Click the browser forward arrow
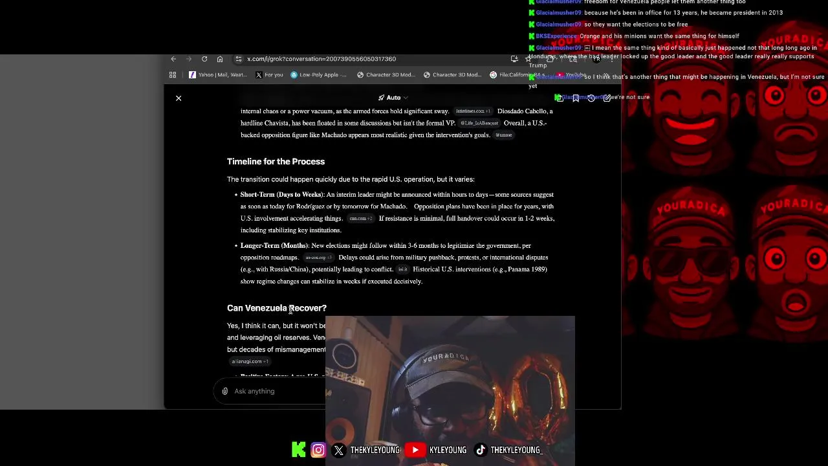 (189, 59)
